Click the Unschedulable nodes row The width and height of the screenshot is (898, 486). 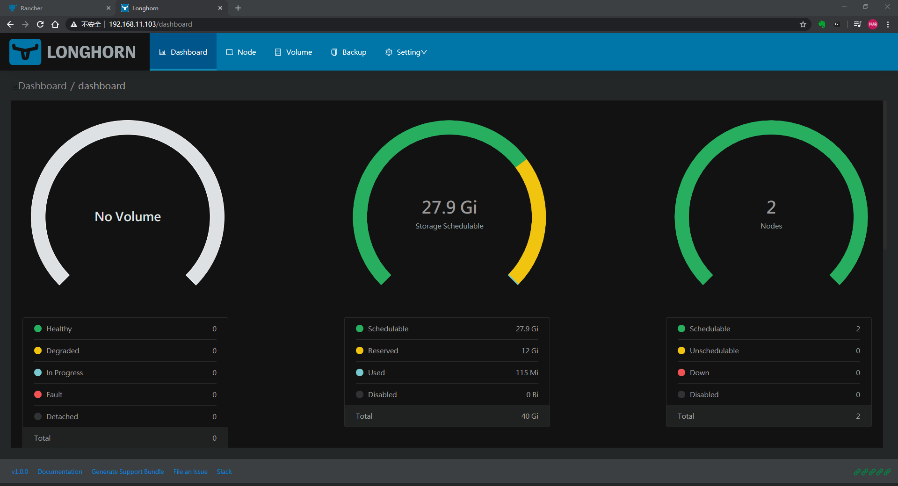(x=769, y=350)
